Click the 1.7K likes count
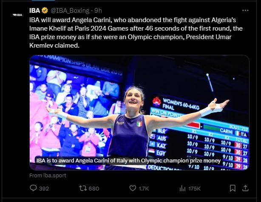This screenshot has width=261, height=202. (x=143, y=188)
